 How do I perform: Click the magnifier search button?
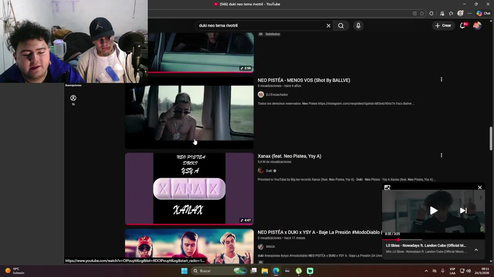[341, 25]
